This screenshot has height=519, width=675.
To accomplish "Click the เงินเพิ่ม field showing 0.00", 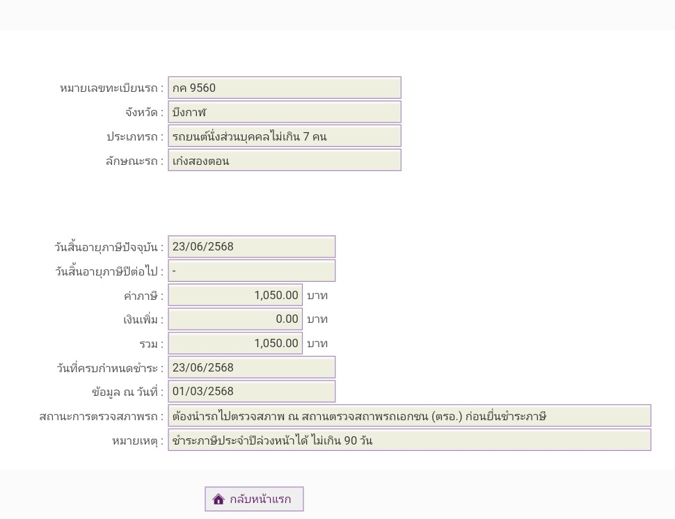I will coord(235,319).
